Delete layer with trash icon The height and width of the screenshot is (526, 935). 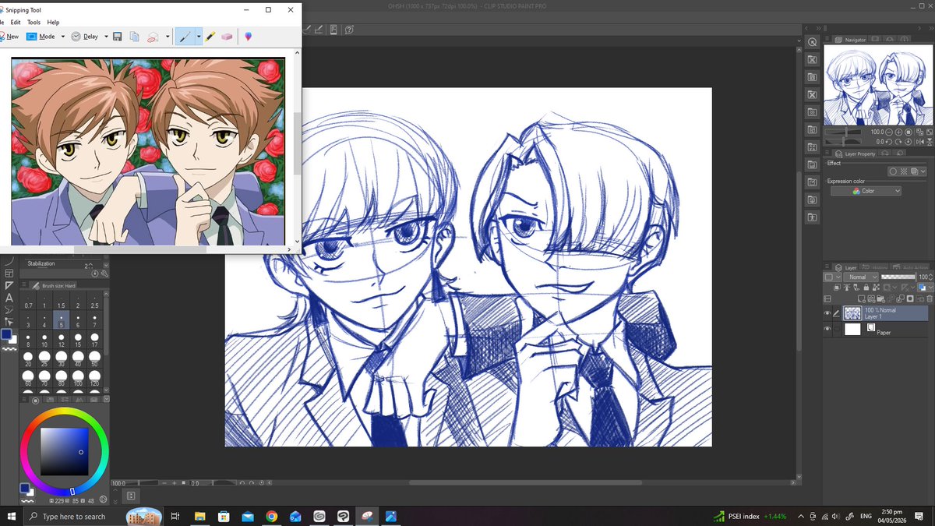point(929,298)
